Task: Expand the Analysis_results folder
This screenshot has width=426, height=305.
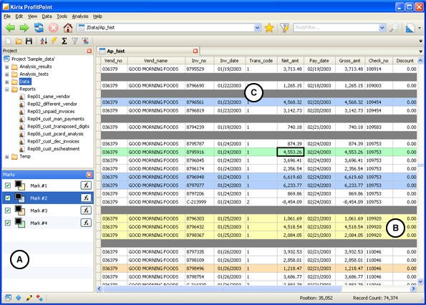Action: (6, 67)
